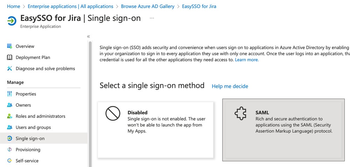Image resolution: width=350 pixels, height=167 pixels.
Task: Open the ellipsis more options menu
Action: (x=152, y=18)
